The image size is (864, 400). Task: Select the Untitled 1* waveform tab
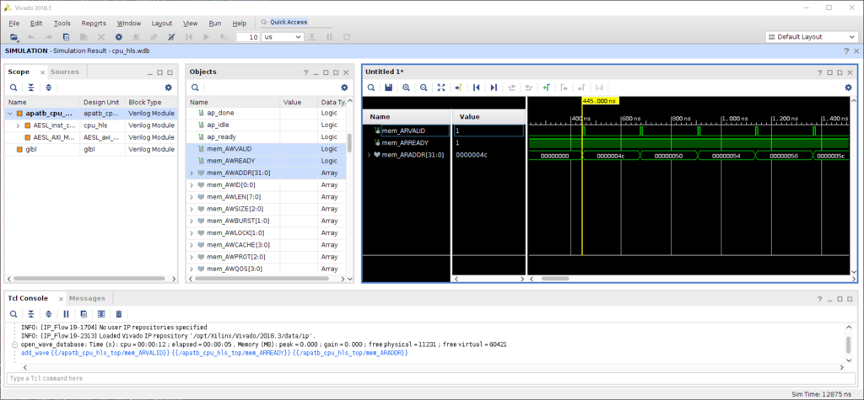click(382, 72)
